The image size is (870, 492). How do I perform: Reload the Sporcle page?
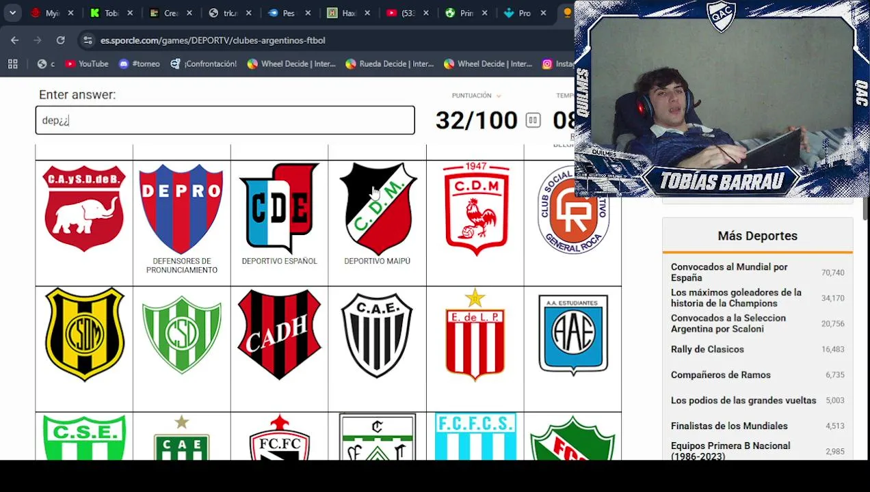point(60,40)
